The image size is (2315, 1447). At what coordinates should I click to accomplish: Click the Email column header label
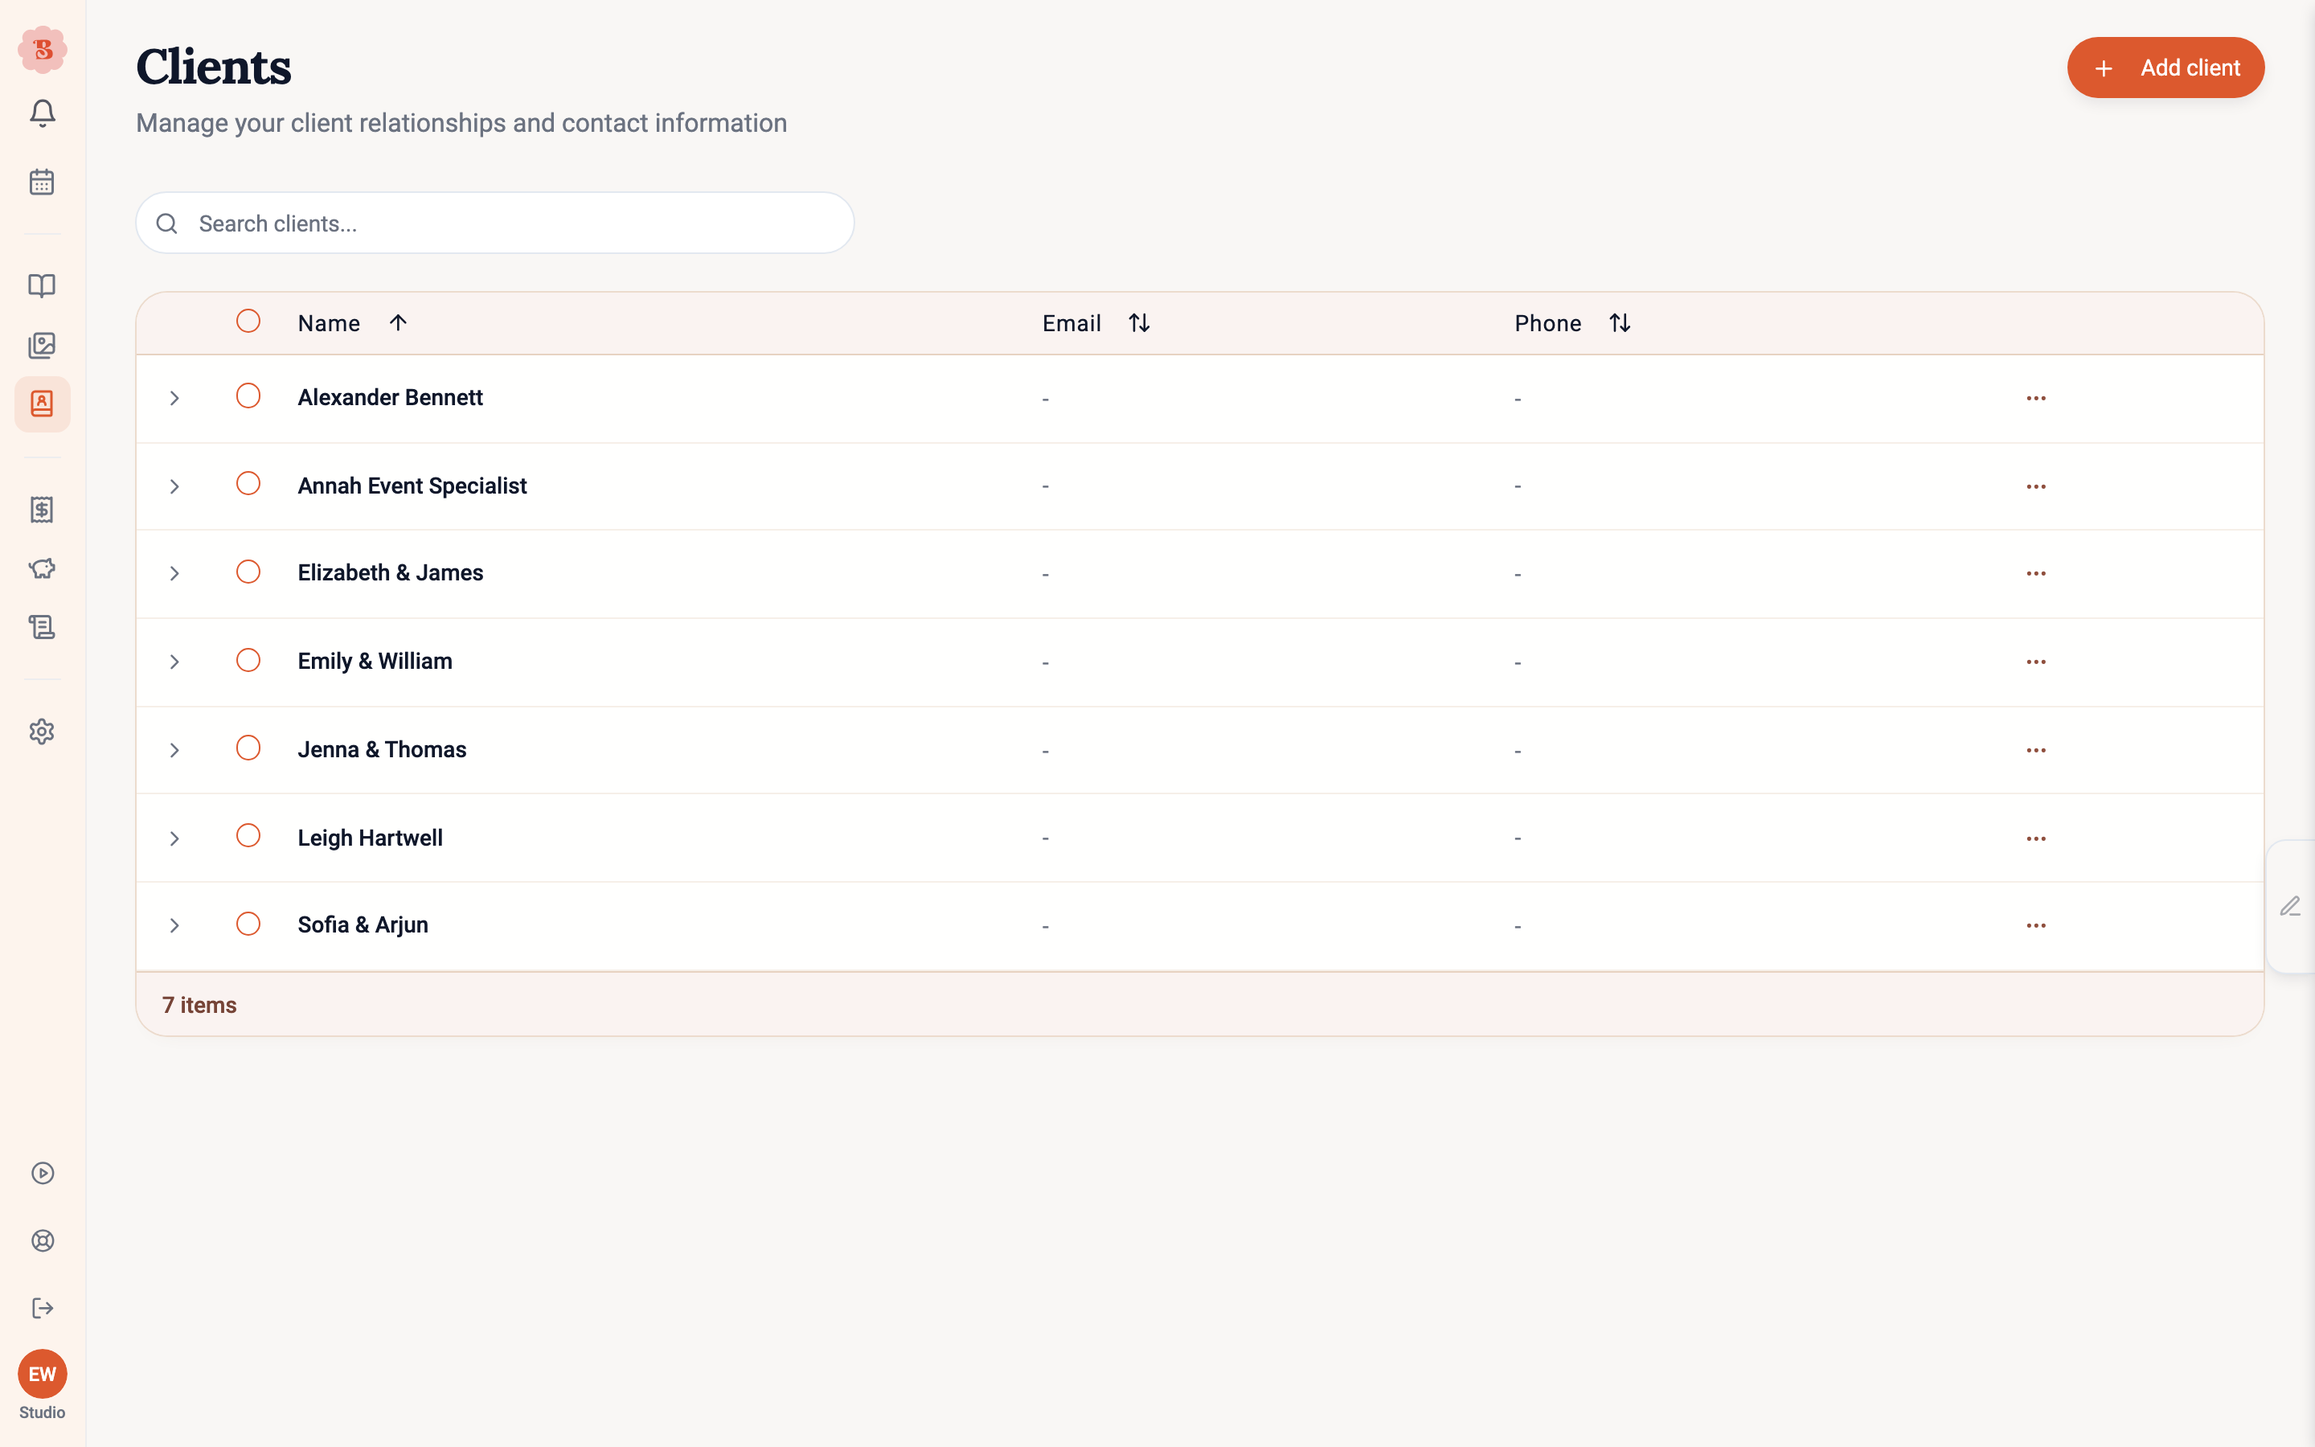1071,323
